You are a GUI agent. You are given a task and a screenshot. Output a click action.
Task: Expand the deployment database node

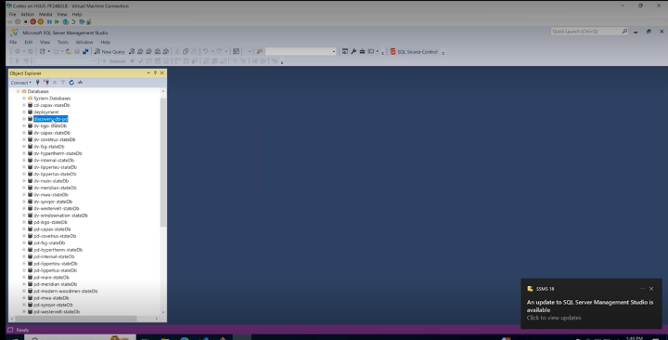[x=24, y=111]
